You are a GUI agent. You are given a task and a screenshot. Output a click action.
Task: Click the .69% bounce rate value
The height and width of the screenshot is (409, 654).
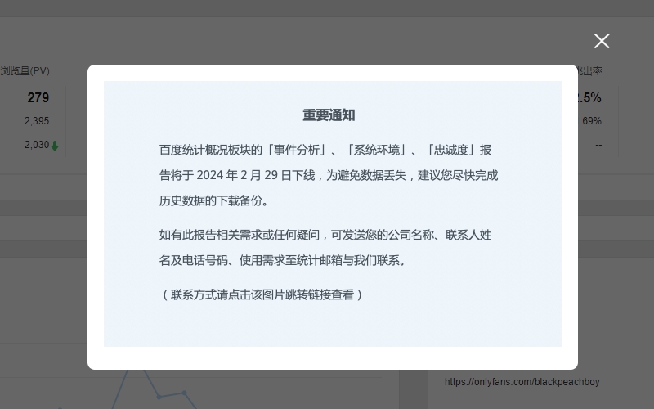590,121
